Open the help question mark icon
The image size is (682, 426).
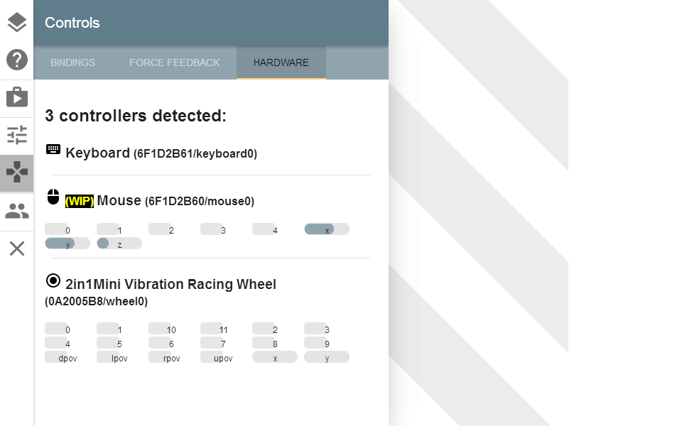17,60
